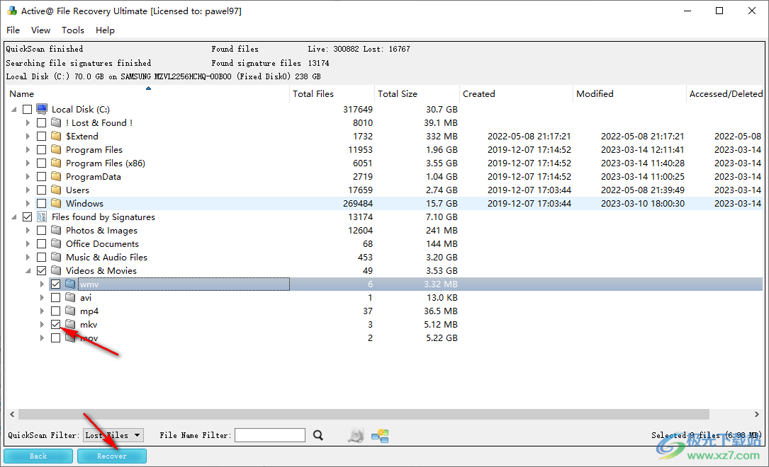Click the ProgramData folder icon
This screenshot has width=769, height=467.
click(x=57, y=176)
